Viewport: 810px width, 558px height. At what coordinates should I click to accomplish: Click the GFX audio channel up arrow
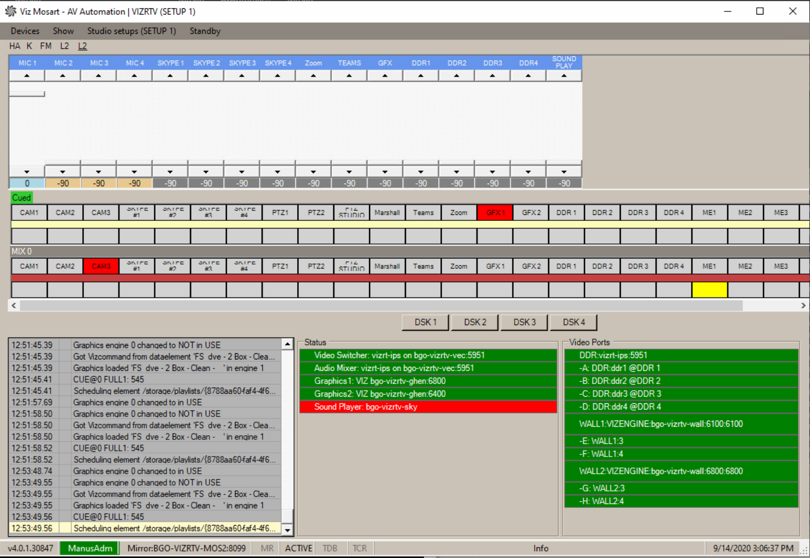coord(385,75)
